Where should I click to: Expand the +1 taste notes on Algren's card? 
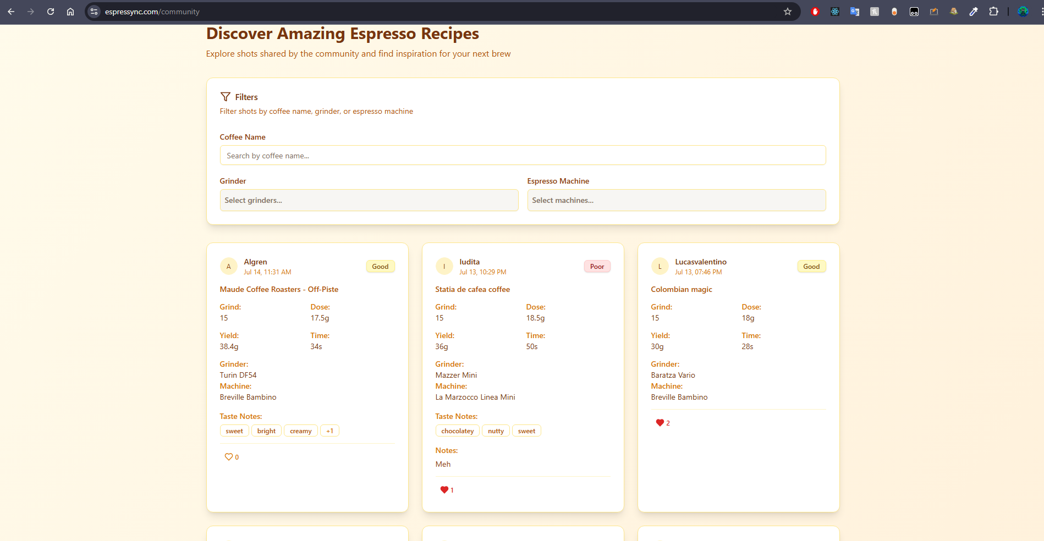[329, 431]
